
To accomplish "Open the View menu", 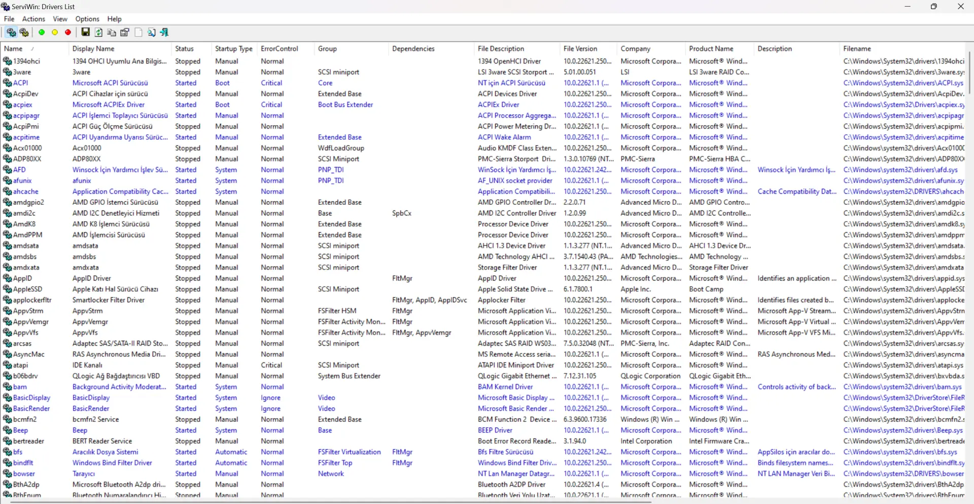I will pyautogui.click(x=60, y=19).
